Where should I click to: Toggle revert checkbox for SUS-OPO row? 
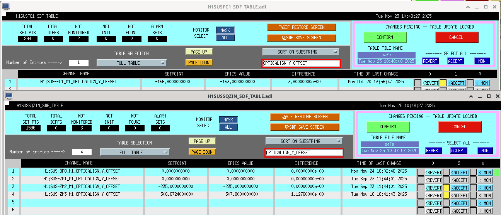(x=421, y=172)
